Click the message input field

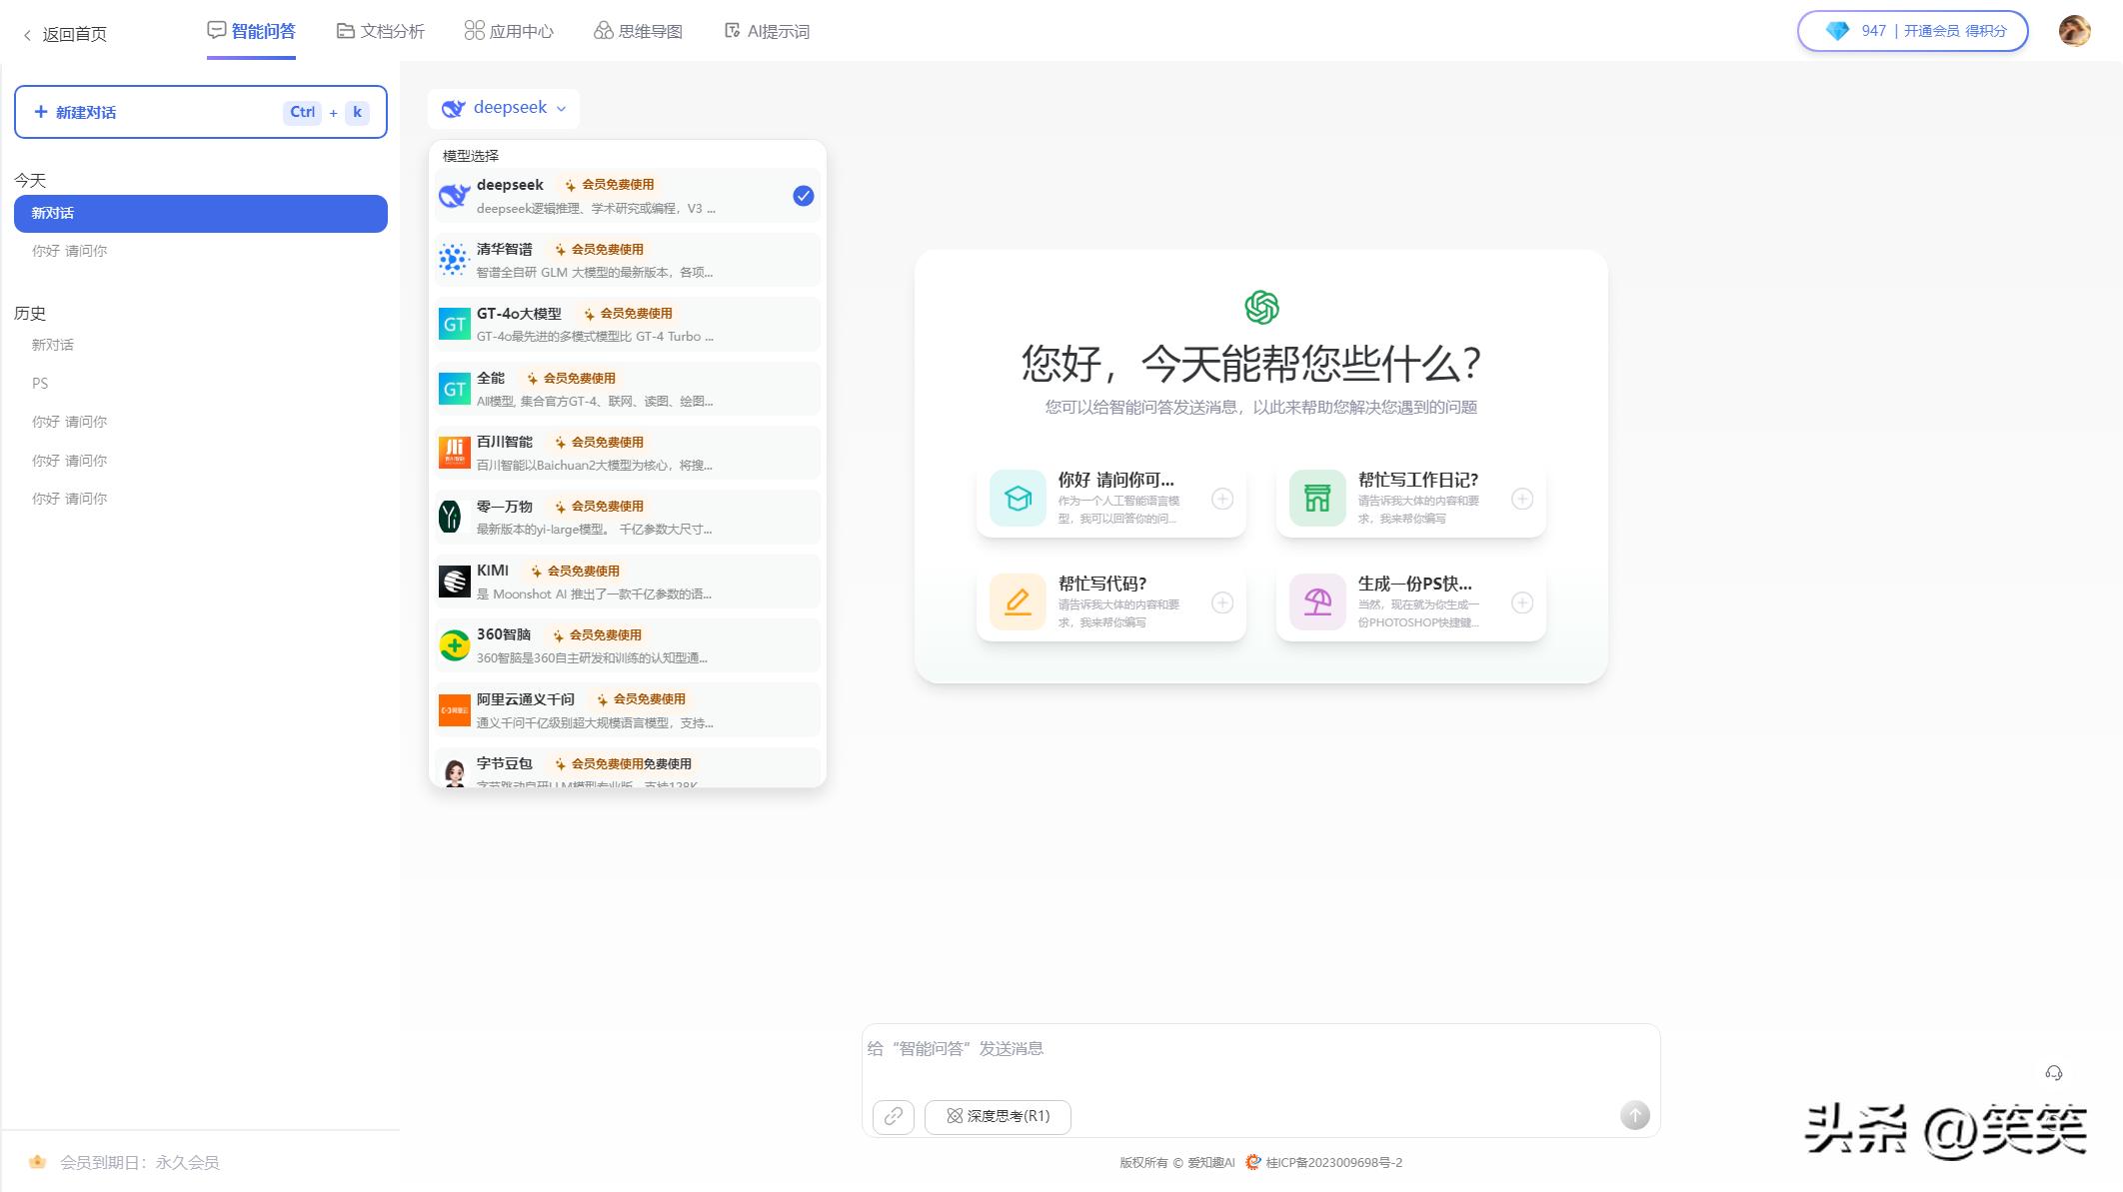(x=1259, y=1059)
